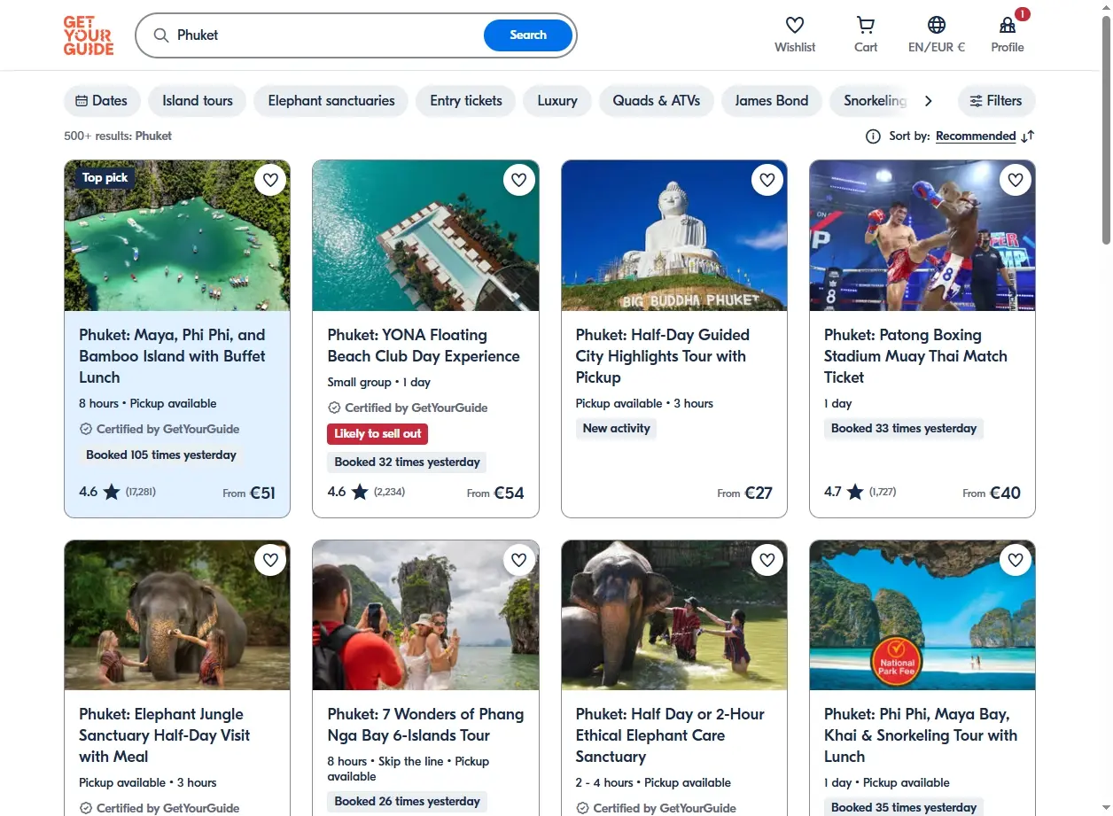Click the 500+ results: Phuket text
Image resolution: width=1113 pixels, height=816 pixels.
click(118, 136)
